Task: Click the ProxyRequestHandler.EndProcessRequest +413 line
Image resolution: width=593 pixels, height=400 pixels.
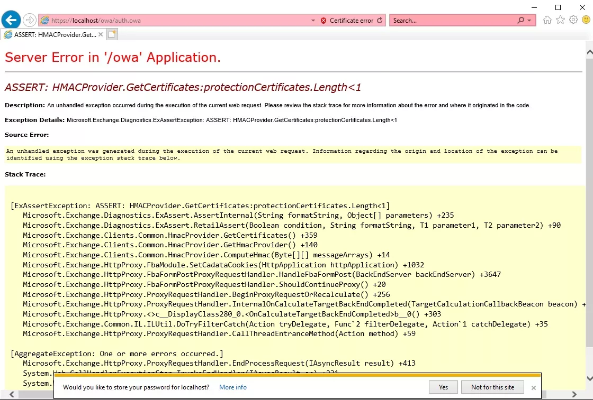Action: point(219,363)
